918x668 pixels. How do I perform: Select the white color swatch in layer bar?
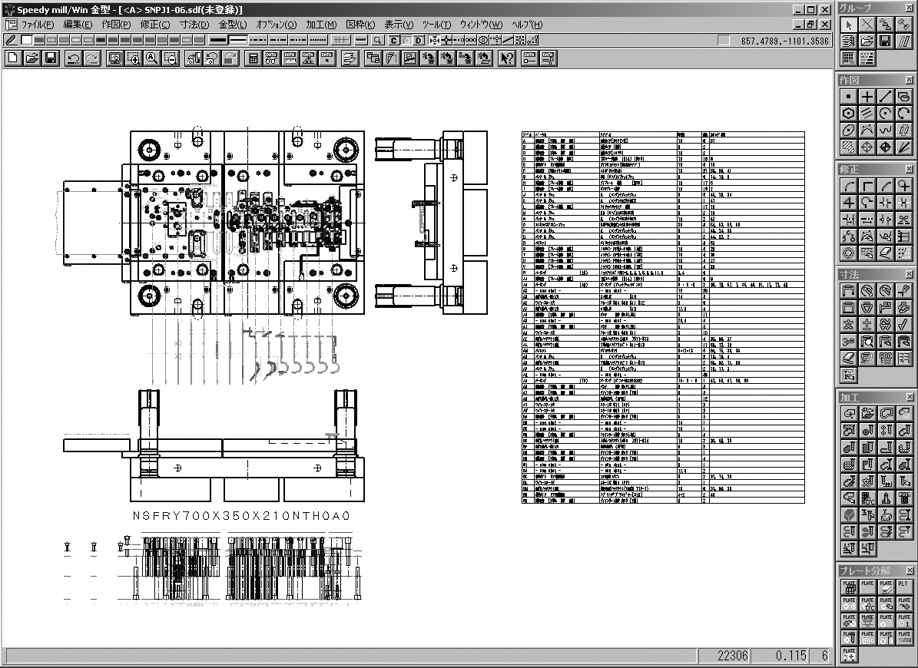(26, 40)
